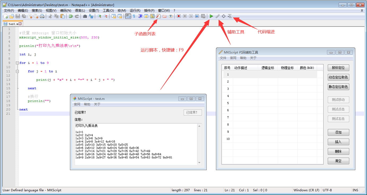The height and width of the screenshot is (195, 367).
Task: Click the green Undo arrow icon
Action: click(70, 16)
